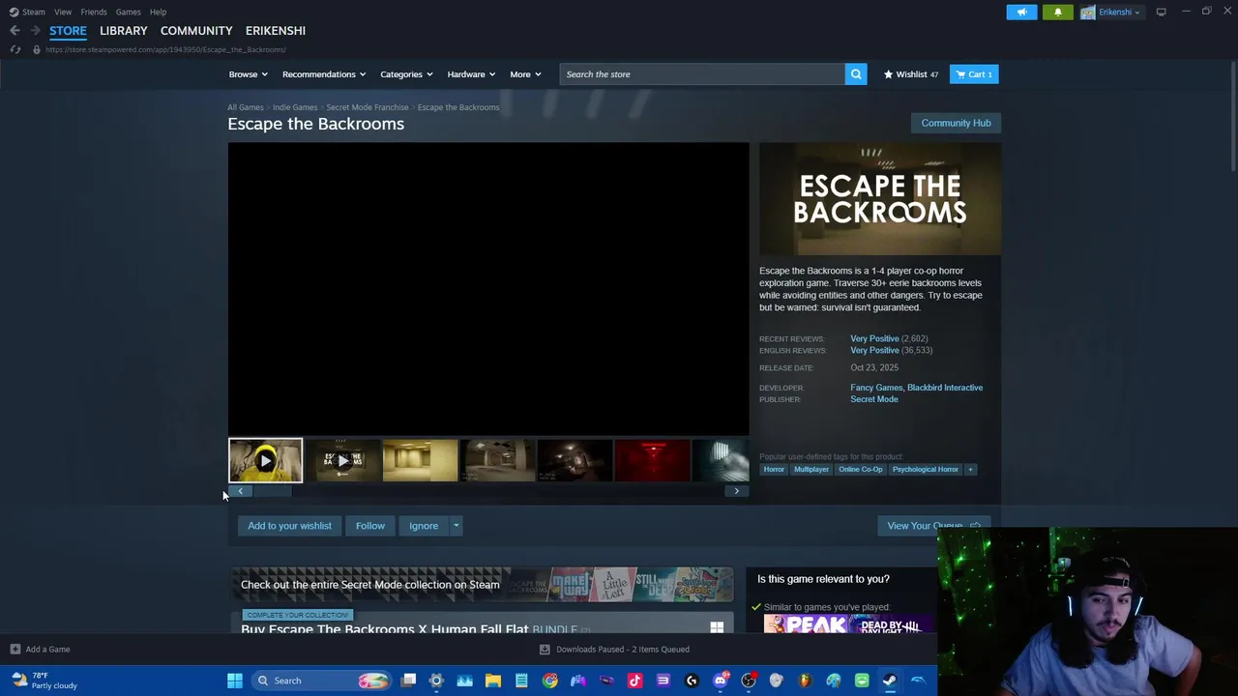
Task: Click the store page vertical scrollbar
Action: tap(1233, 116)
